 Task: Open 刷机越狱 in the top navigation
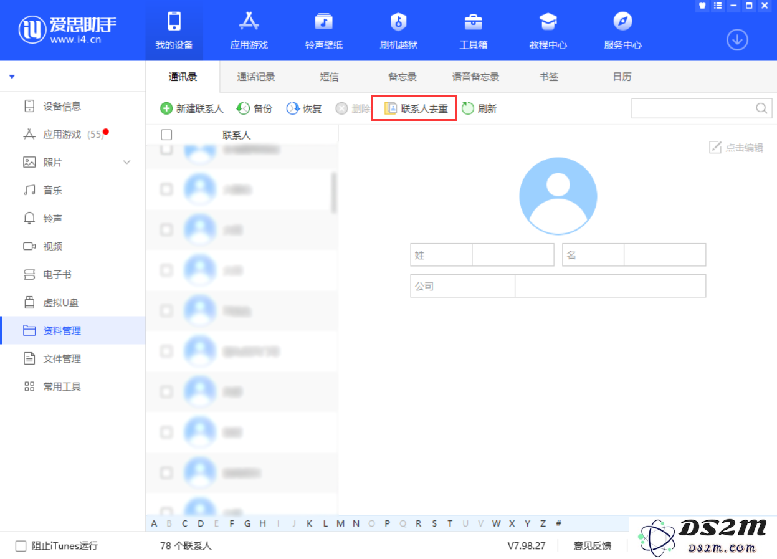399,31
